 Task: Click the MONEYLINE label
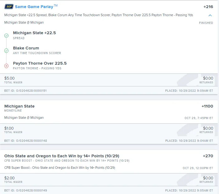pyautogui.click(x=13, y=111)
